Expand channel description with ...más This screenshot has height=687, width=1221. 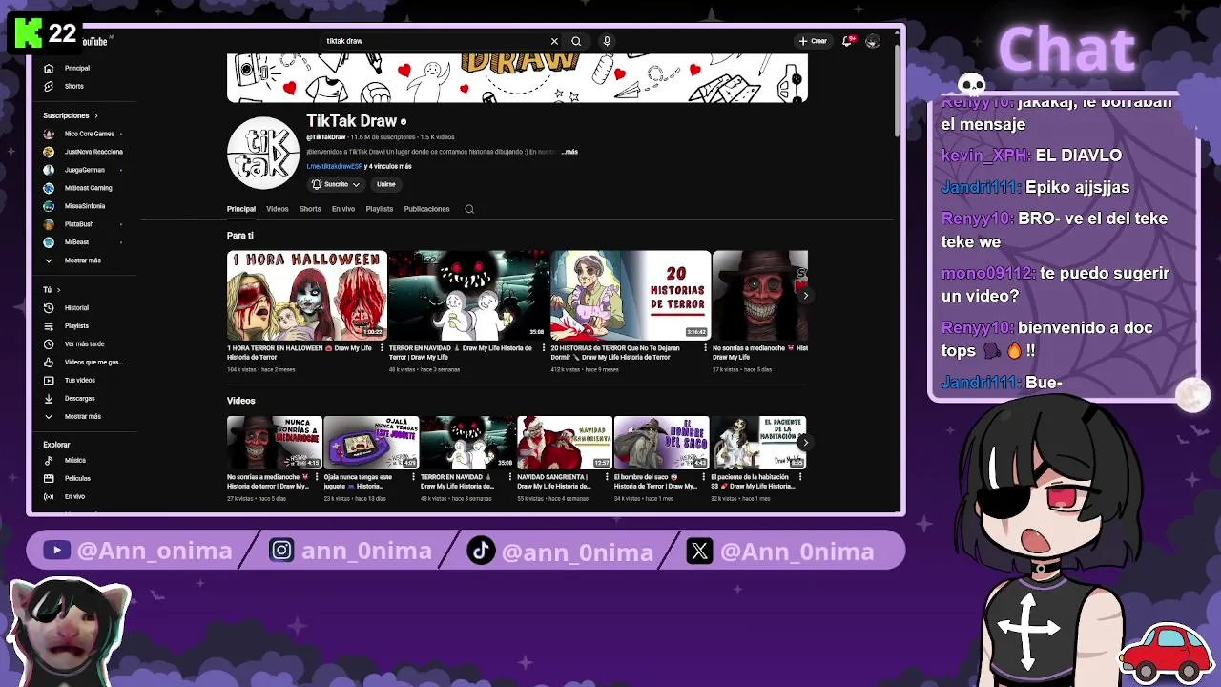569,152
